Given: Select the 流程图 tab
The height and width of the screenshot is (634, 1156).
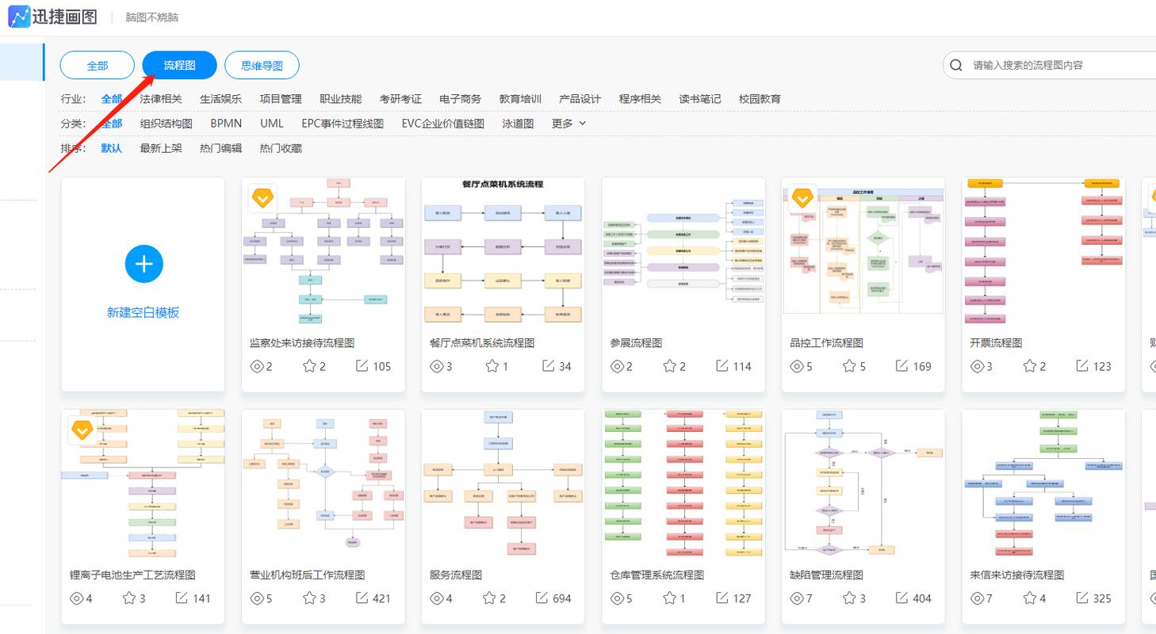Looking at the screenshot, I should [179, 66].
